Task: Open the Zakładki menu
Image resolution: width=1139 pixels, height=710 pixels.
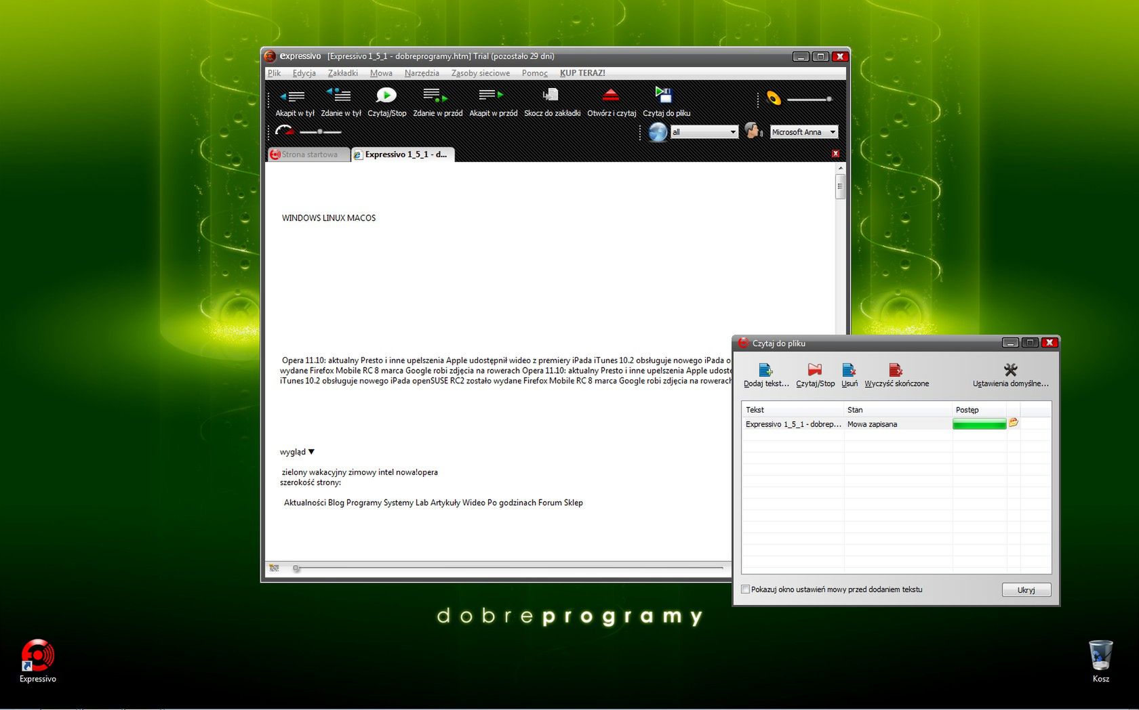Action: coord(342,73)
